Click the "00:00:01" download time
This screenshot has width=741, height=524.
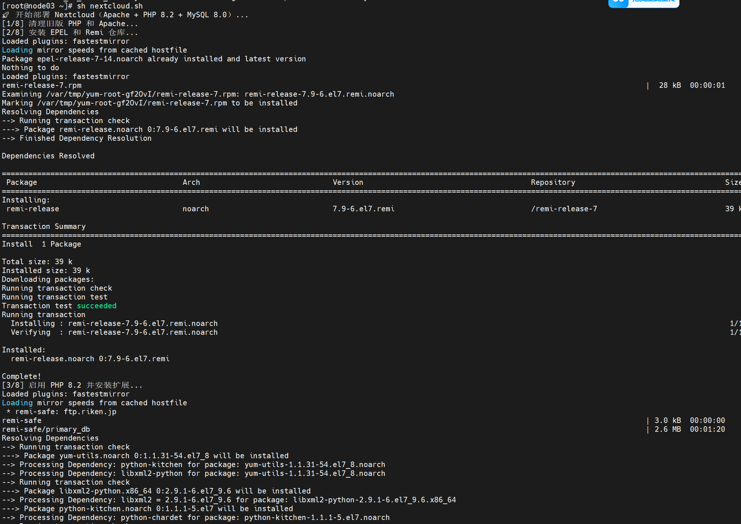707,85
